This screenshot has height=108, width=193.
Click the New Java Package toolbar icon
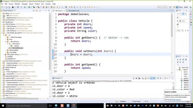tap(43, 7)
